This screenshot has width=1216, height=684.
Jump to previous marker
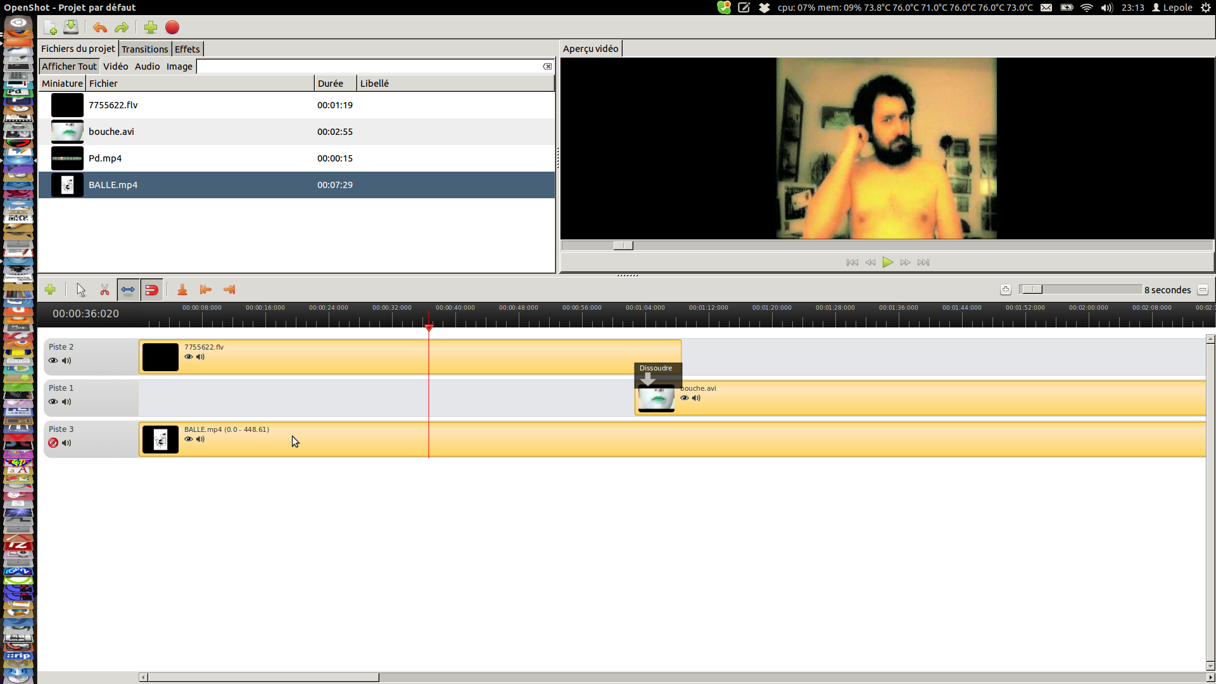206,290
